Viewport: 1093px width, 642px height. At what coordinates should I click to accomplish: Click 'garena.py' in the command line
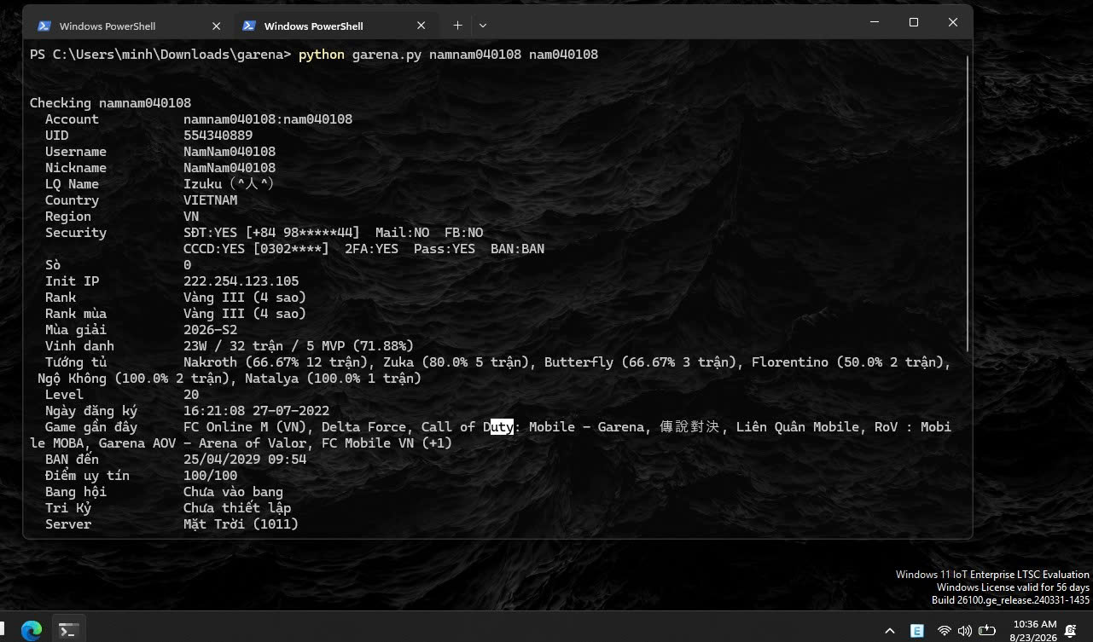387,55
